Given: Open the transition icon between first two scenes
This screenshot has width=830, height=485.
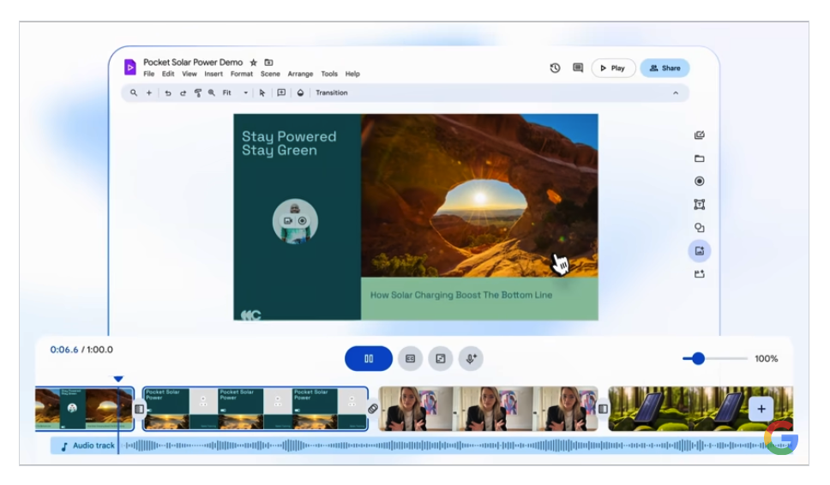Looking at the screenshot, I should [139, 409].
